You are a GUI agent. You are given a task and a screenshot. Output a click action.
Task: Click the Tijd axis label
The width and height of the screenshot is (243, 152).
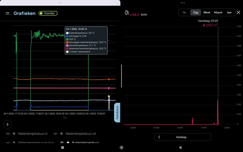coord(64,118)
